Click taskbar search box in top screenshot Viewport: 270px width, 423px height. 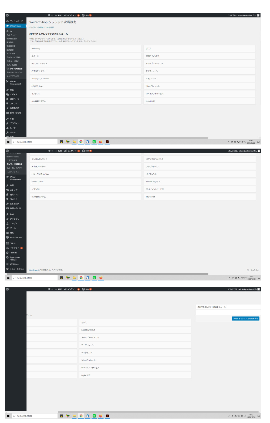[x=34, y=142]
